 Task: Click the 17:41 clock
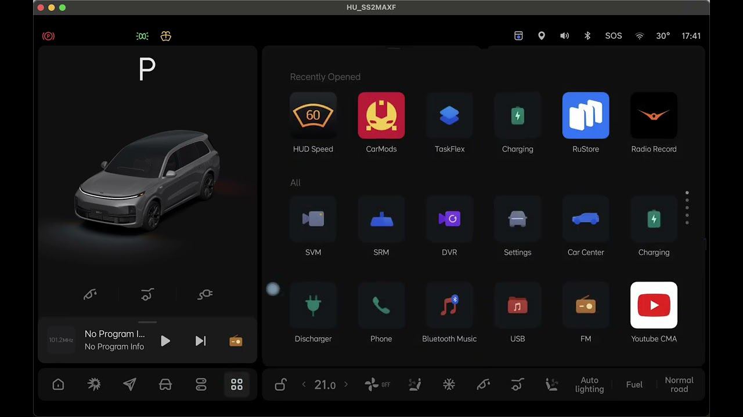pyautogui.click(x=691, y=36)
